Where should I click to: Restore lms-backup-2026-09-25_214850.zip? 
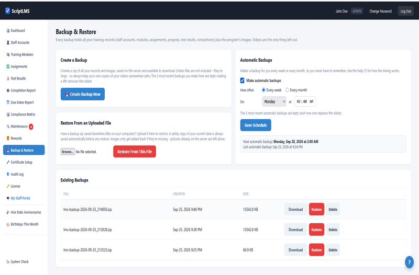(x=316, y=209)
